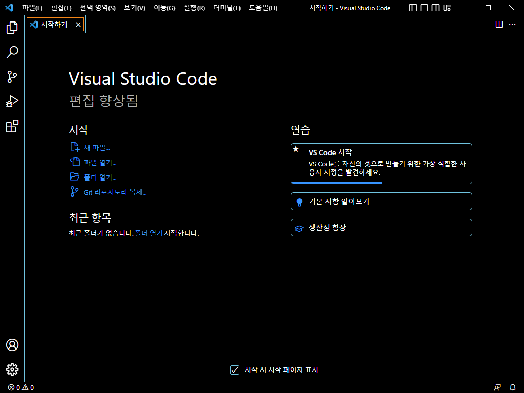Click the 새 파일... link

point(97,148)
